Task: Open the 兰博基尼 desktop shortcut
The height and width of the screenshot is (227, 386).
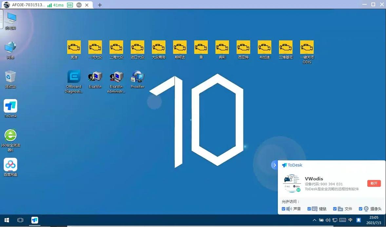Action: 285,50
